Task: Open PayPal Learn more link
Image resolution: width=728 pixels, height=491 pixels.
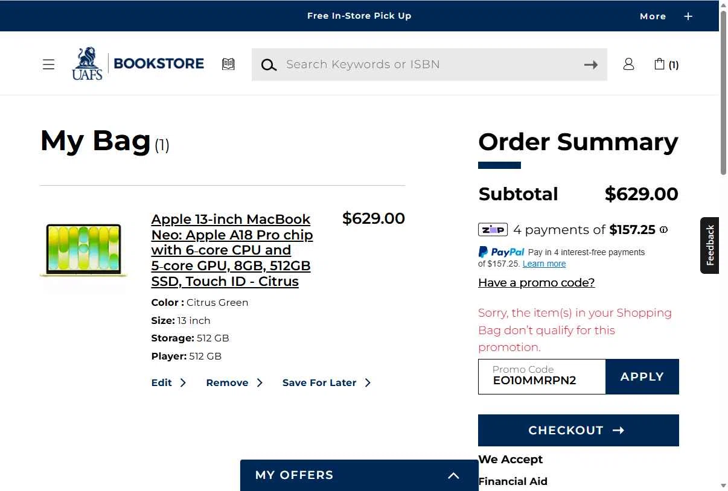Action: tap(544, 264)
